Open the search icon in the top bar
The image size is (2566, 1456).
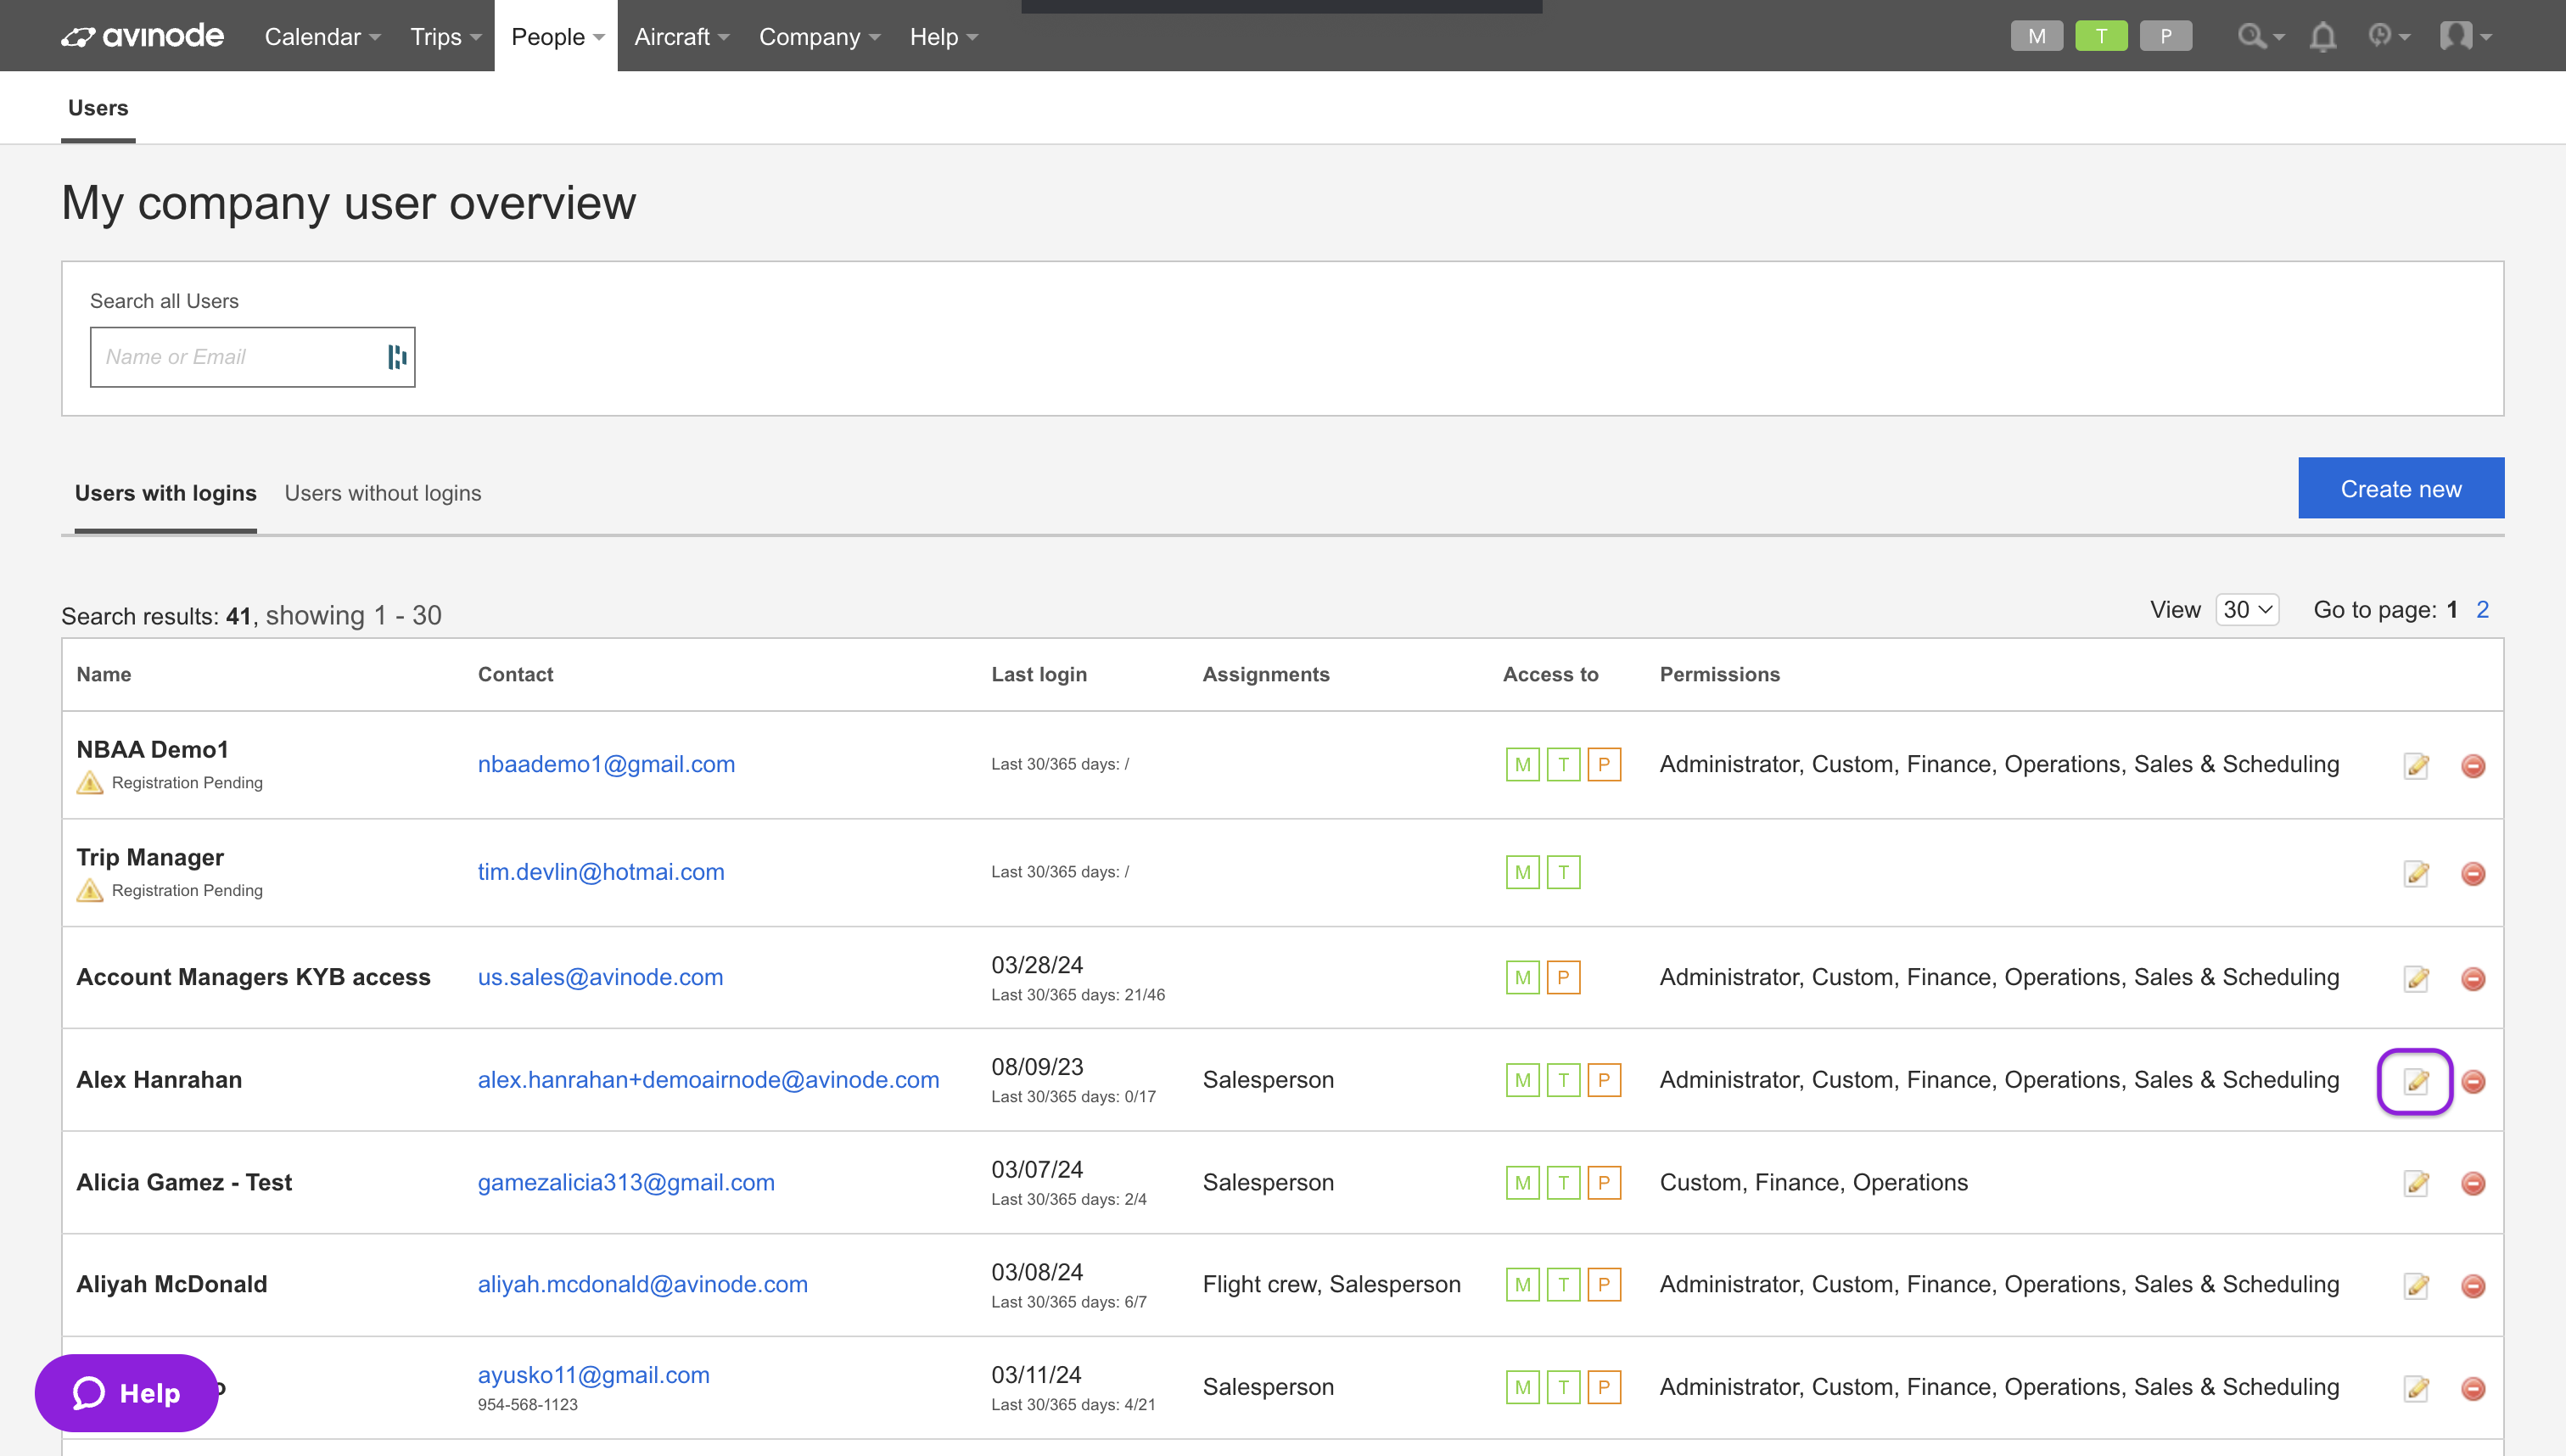(x=2260, y=37)
